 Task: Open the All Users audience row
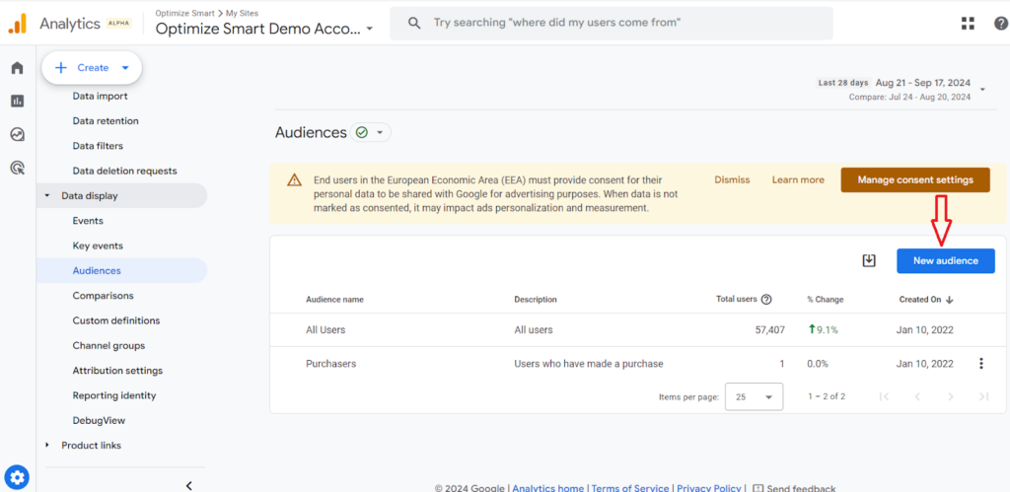pos(638,329)
